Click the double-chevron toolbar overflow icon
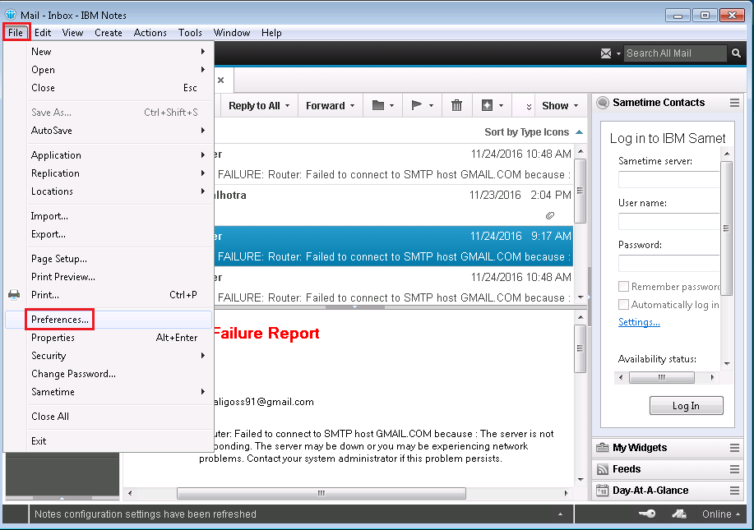This screenshot has height=530, width=754. (x=529, y=106)
